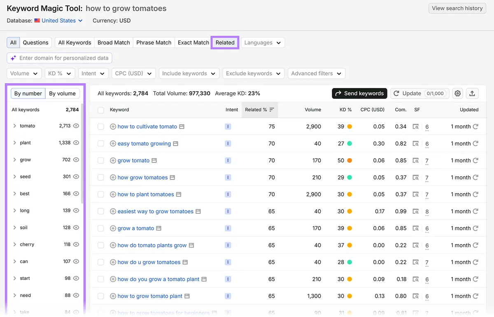This screenshot has width=494, height=317.
Task: Refresh metrics for 'grow a tomato' row
Action: click(475, 228)
